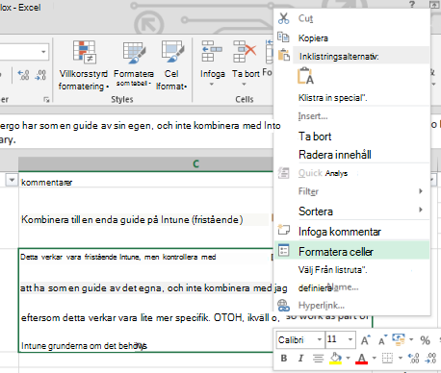Click the Hyperlink globe icon
The width and height of the screenshot is (441, 373).
pos(284,306)
